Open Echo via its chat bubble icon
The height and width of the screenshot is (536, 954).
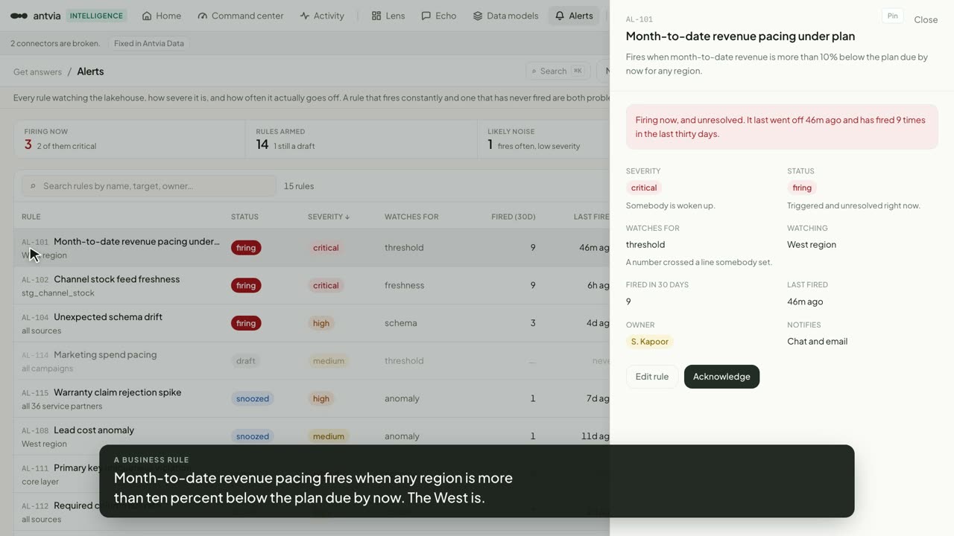[426, 16]
